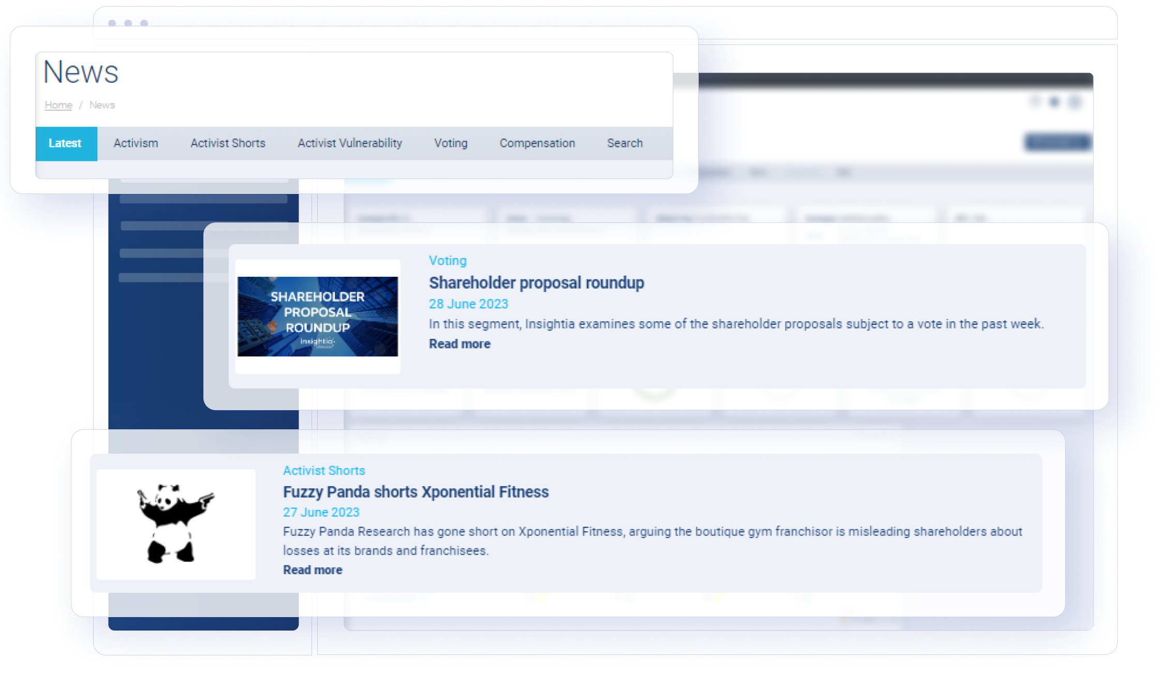This screenshot has height=674, width=1166.
Task: Click the blurred blue button top right
Action: tap(1058, 142)
